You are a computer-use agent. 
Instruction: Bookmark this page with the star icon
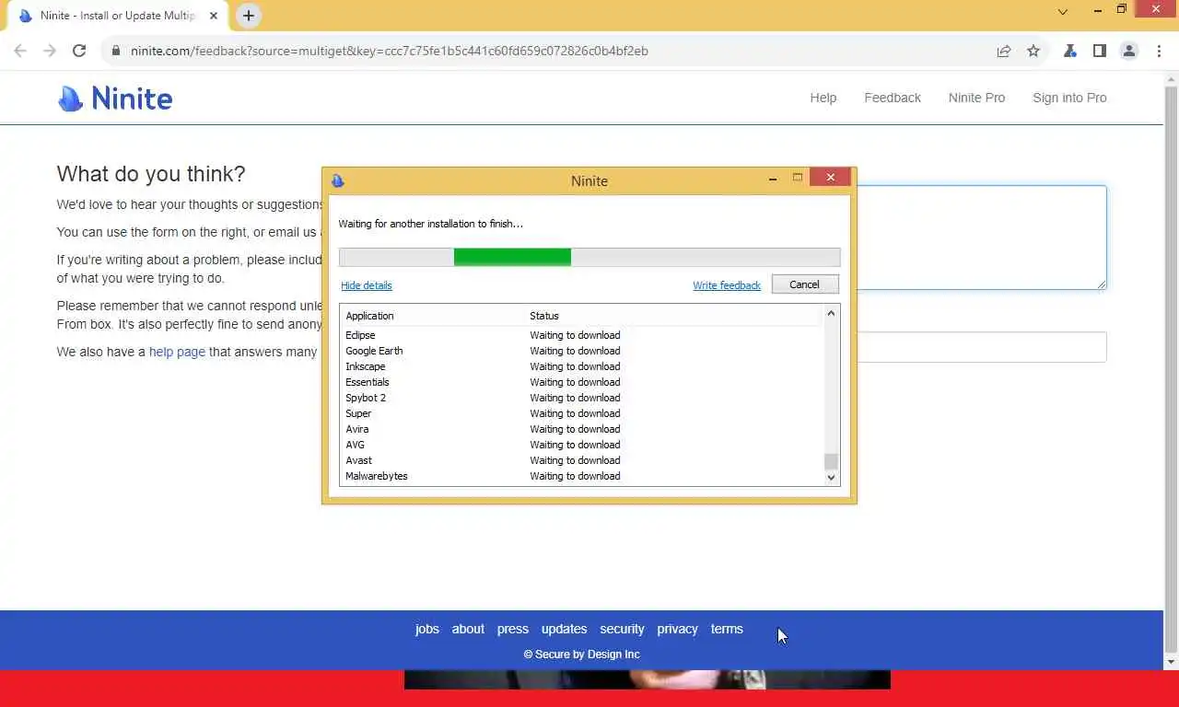[1033, 51]
